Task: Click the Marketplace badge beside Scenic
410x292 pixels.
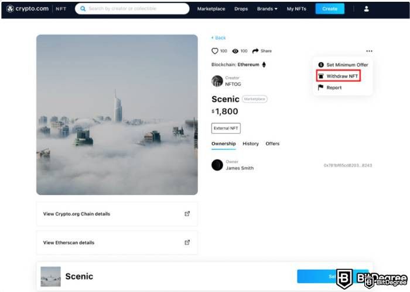Action: (x=254, y=99)
